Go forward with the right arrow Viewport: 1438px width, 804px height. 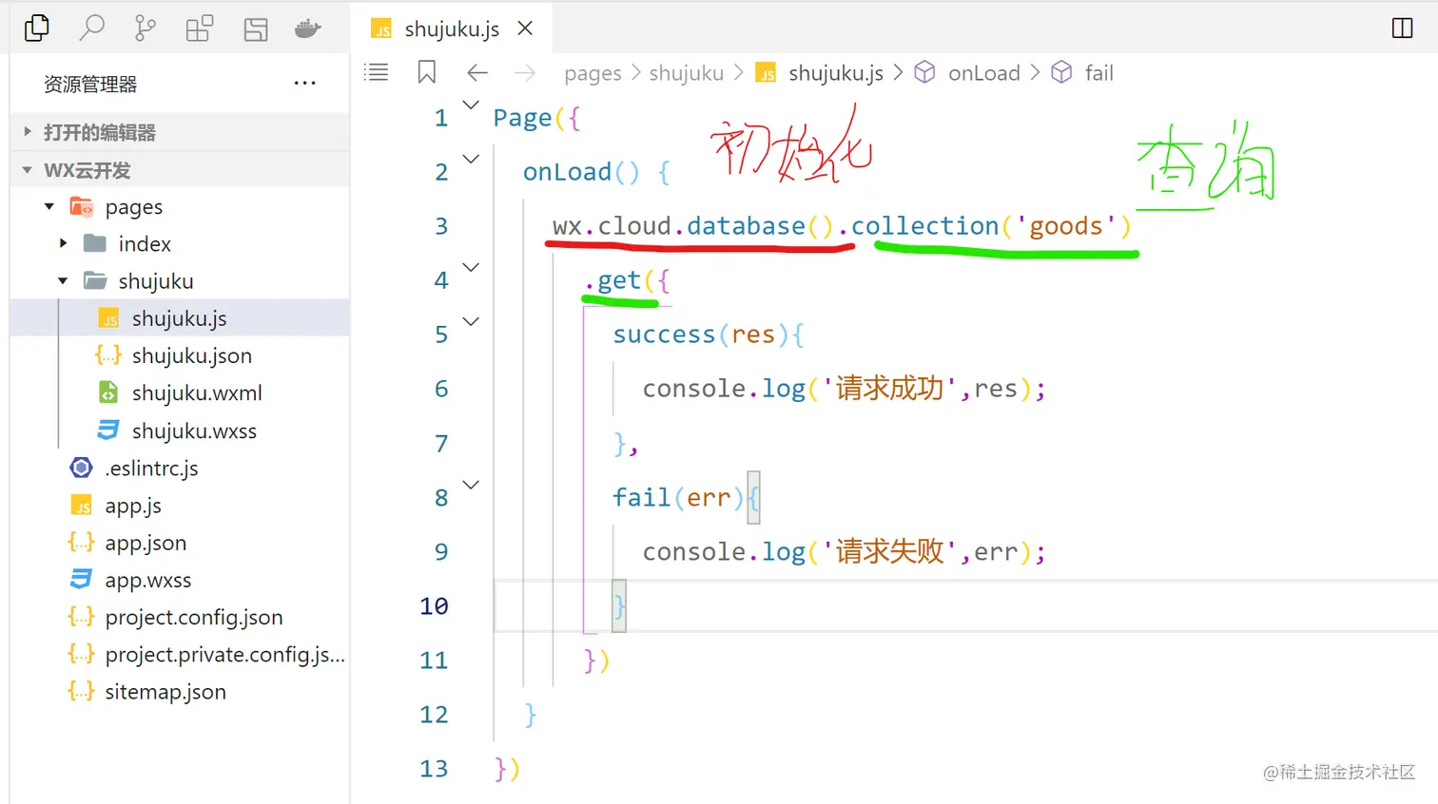click(525, 72)
